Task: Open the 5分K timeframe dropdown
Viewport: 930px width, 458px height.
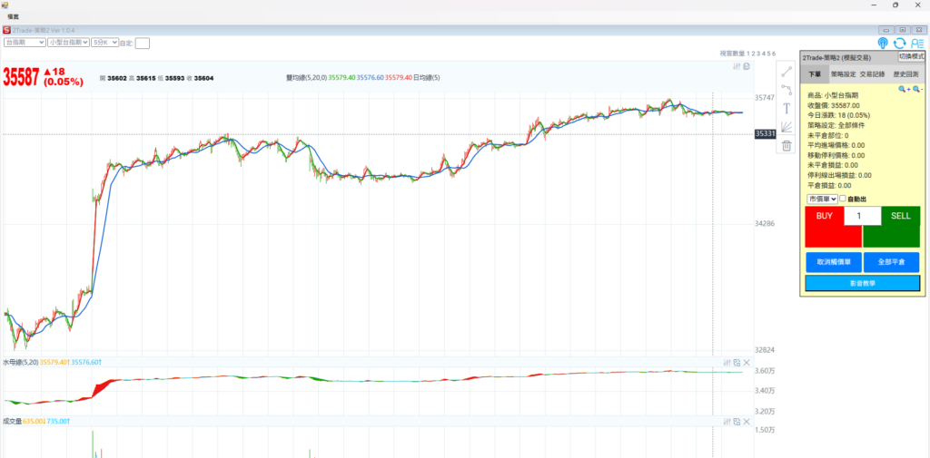Action: click(x=104, y=43)
